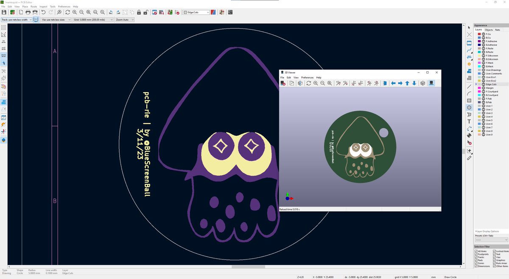Screen dimensions: 509x279
Task: Open the scripting console icon
Action: click(x=230, y=12)
